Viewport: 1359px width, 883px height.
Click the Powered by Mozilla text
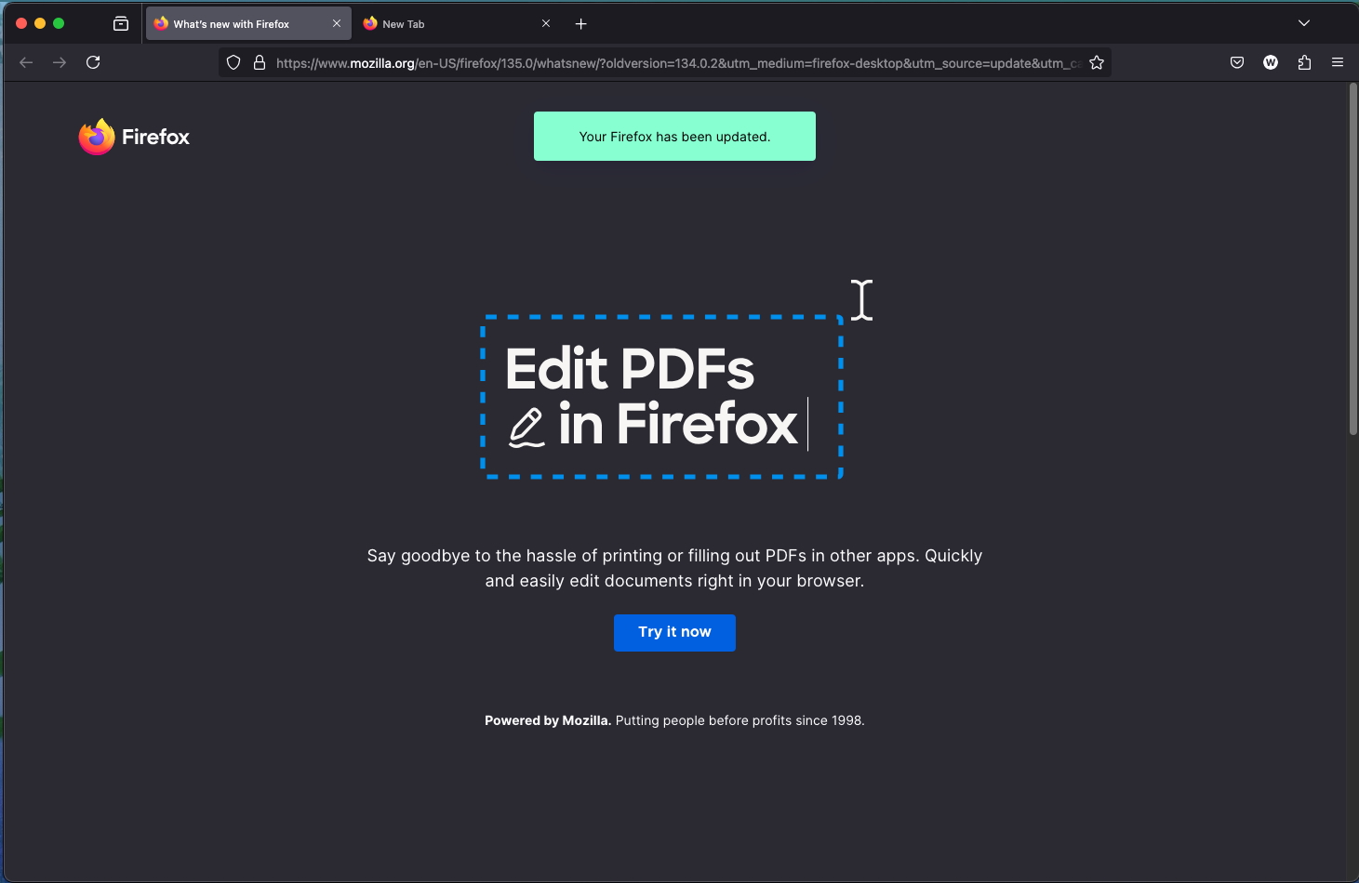(548, 720)
